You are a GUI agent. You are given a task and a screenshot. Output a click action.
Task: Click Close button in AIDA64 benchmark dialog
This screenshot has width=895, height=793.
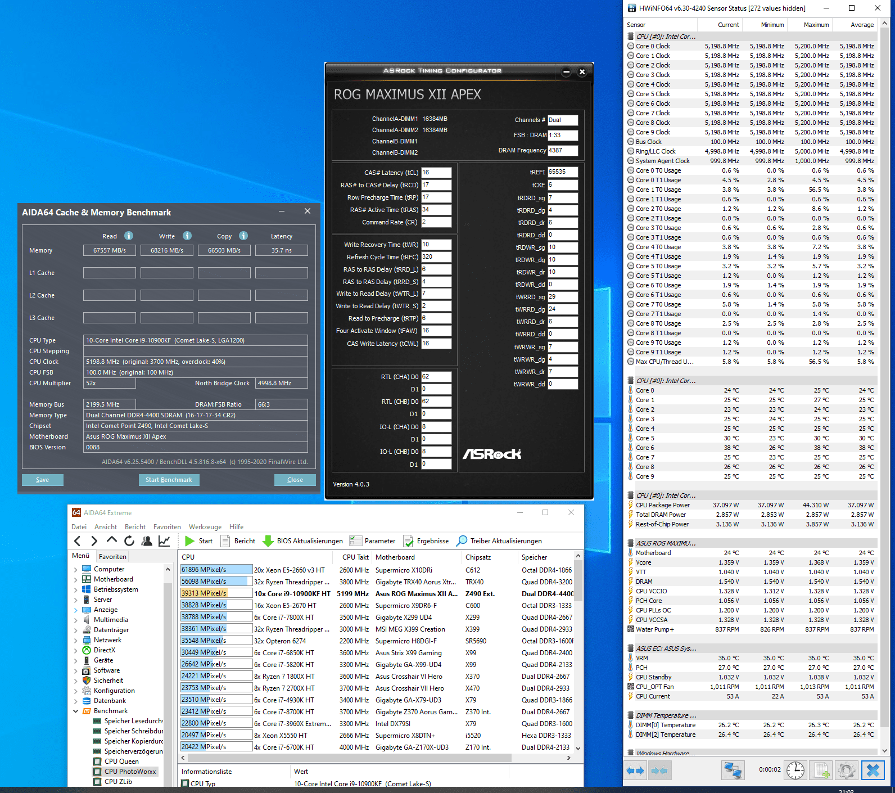295,480
